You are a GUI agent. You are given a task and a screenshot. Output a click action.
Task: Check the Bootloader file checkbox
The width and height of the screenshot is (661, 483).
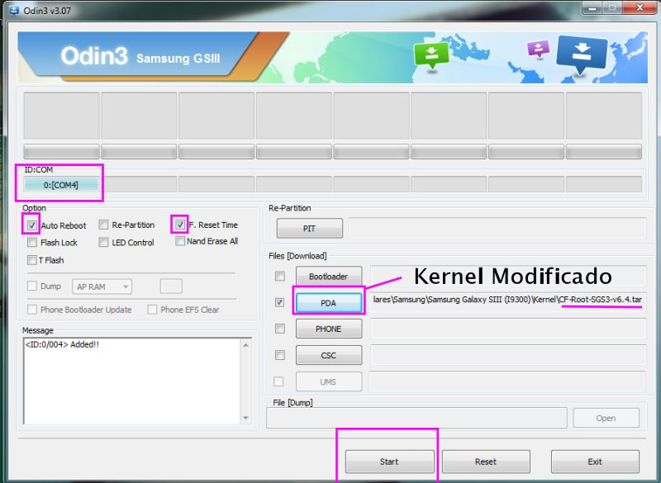(280, 276)
